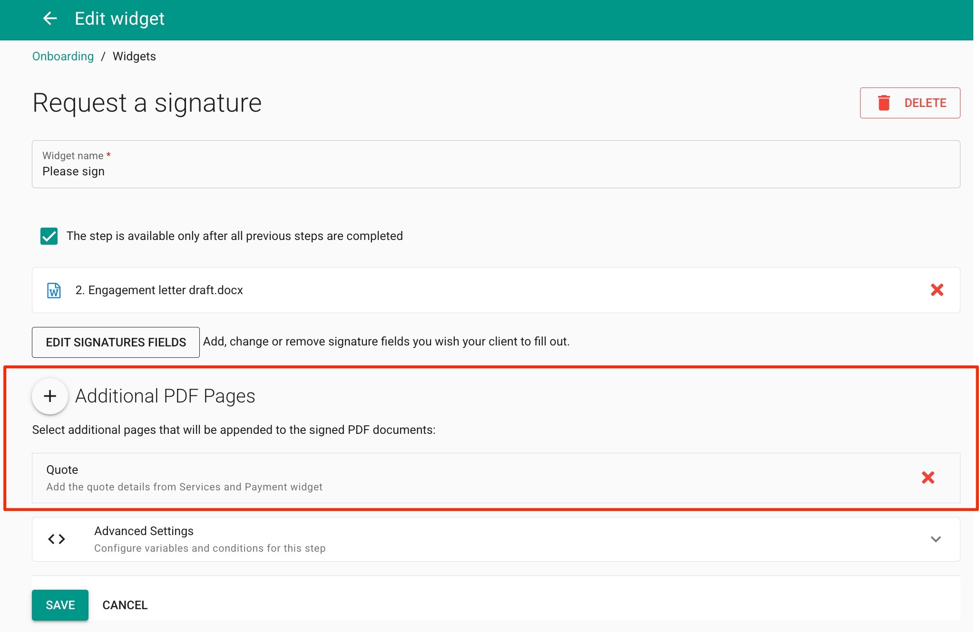Expand Advanced Settings with chevron arrow
The width and height of the screenshot is (979, 632).
935,539
